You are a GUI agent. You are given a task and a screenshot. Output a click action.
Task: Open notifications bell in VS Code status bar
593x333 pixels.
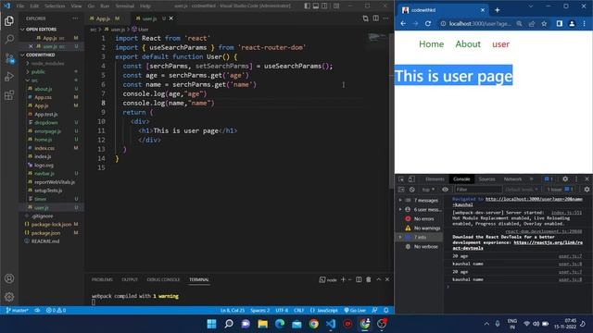pyautogui.click(x=386, y=311)
